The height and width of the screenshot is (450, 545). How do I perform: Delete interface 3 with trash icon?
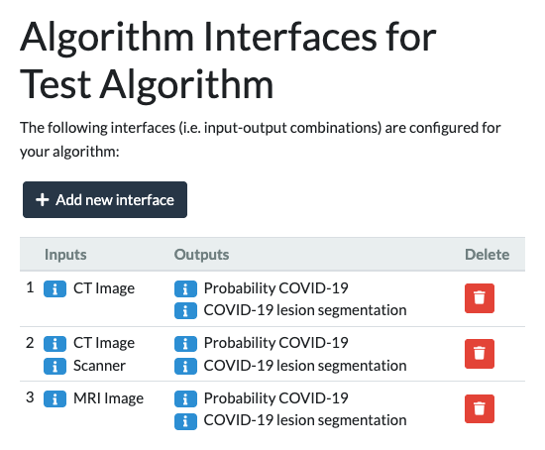tap(480, 408)
